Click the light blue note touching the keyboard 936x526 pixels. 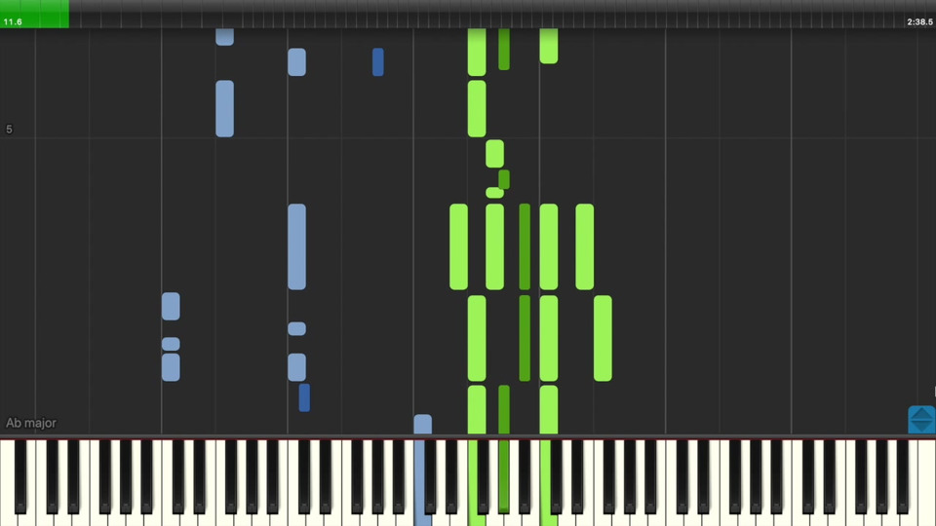coord(422,425)
